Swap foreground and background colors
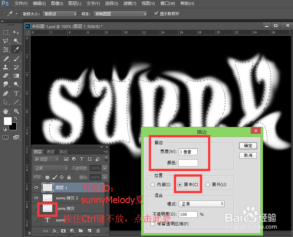Screen dimensions: 293x237 tap(16, 118)
